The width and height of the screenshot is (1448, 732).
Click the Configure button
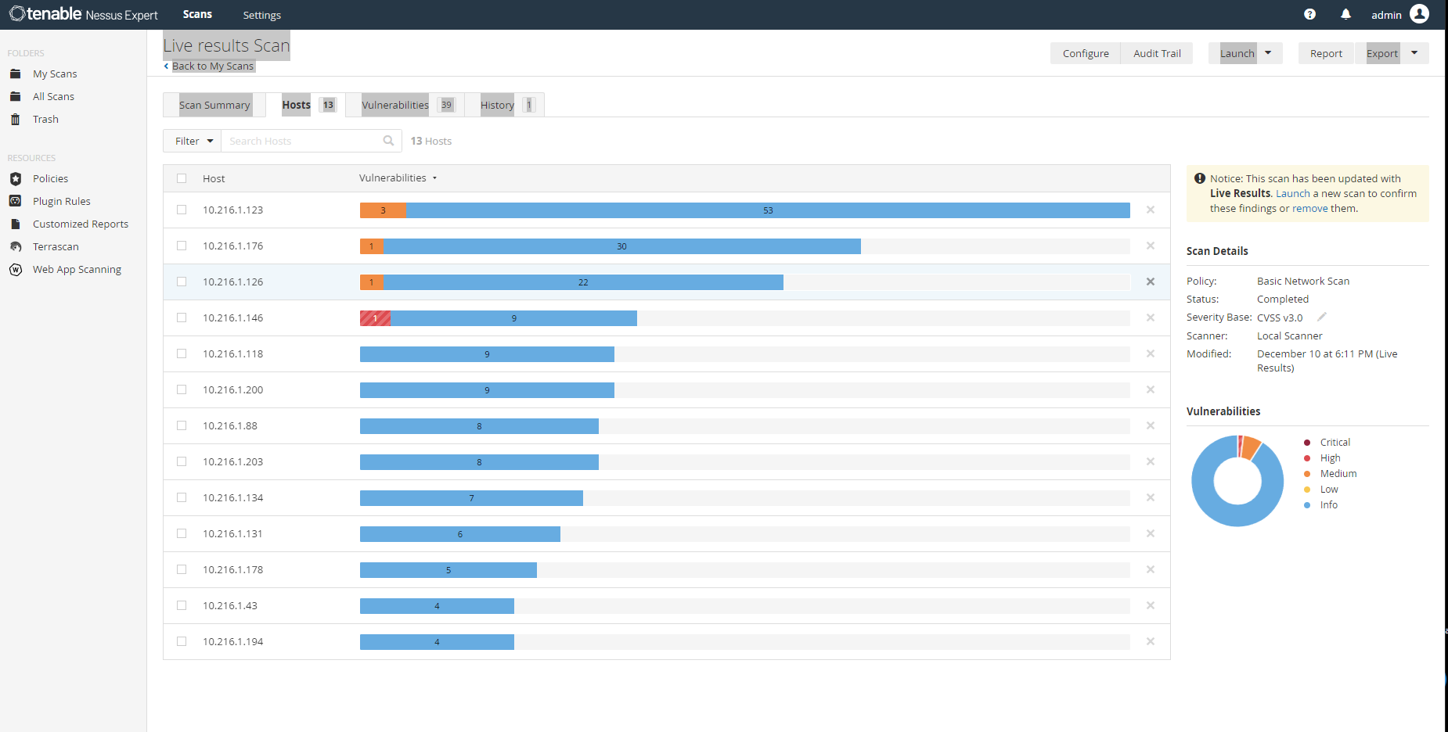pos(1086,53)
